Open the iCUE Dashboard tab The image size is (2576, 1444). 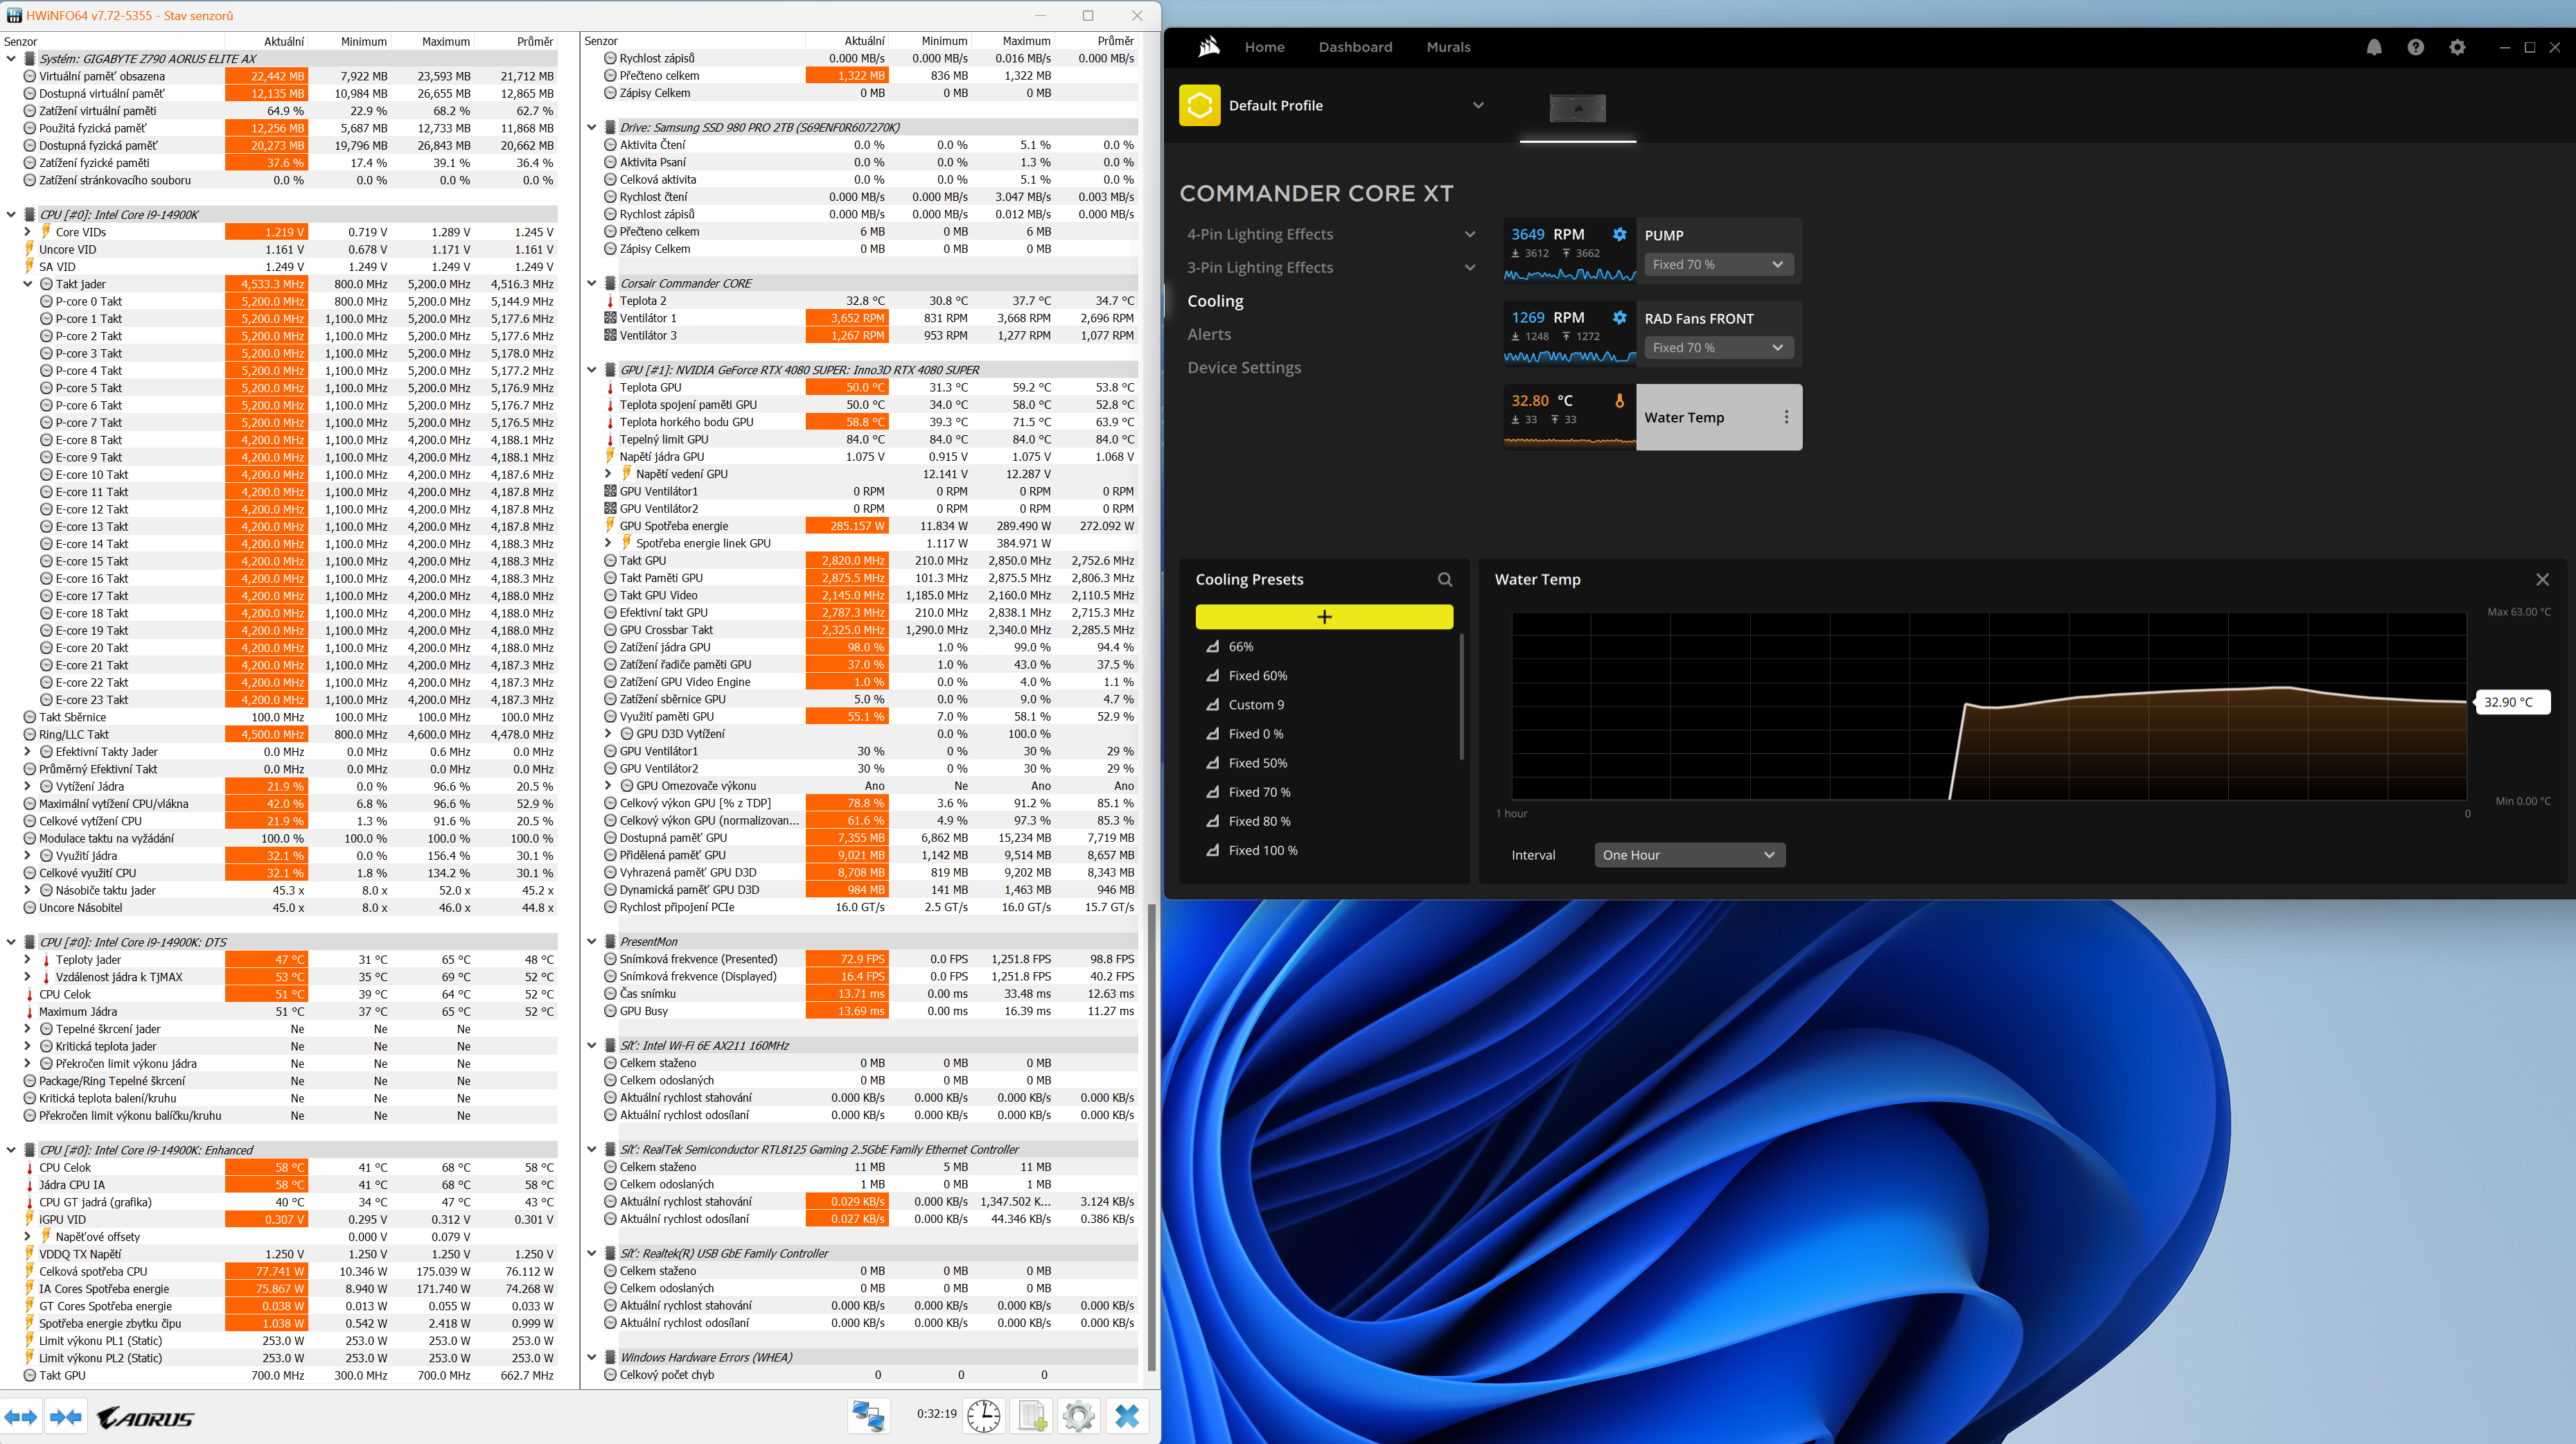pyautogui.click(x=1355, y=47)
